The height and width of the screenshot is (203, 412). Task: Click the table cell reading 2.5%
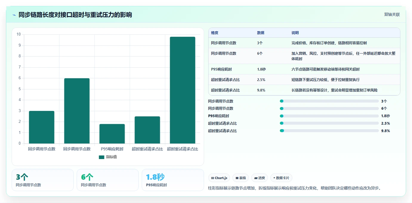coord(261,80)
